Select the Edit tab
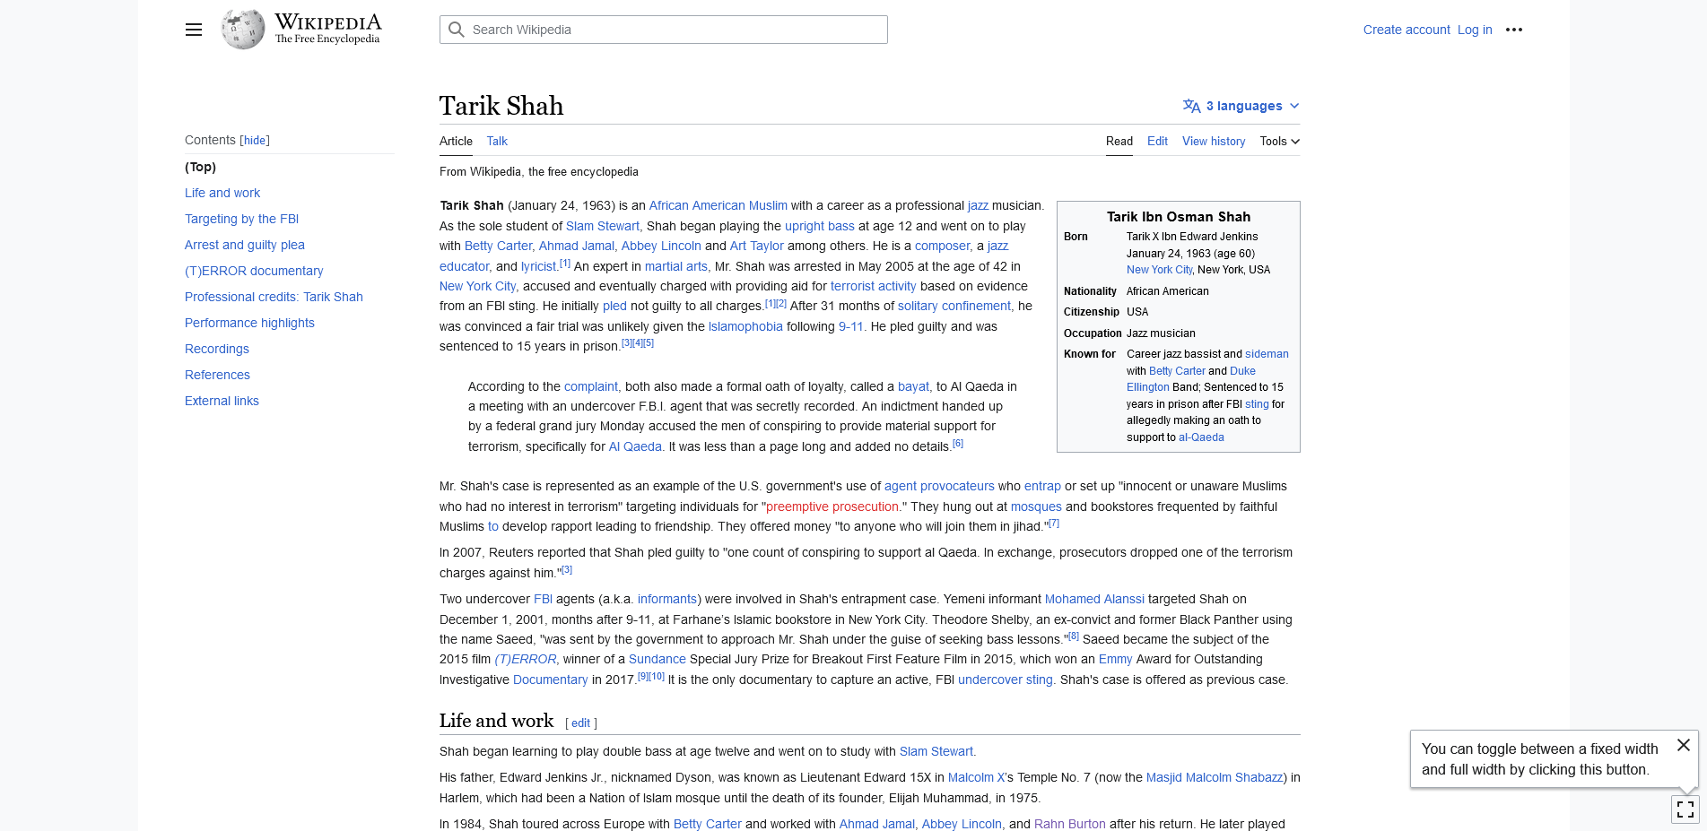The height and width of the screenshot is (831, 1707). pyautogui.click(x=1157, y=141)
